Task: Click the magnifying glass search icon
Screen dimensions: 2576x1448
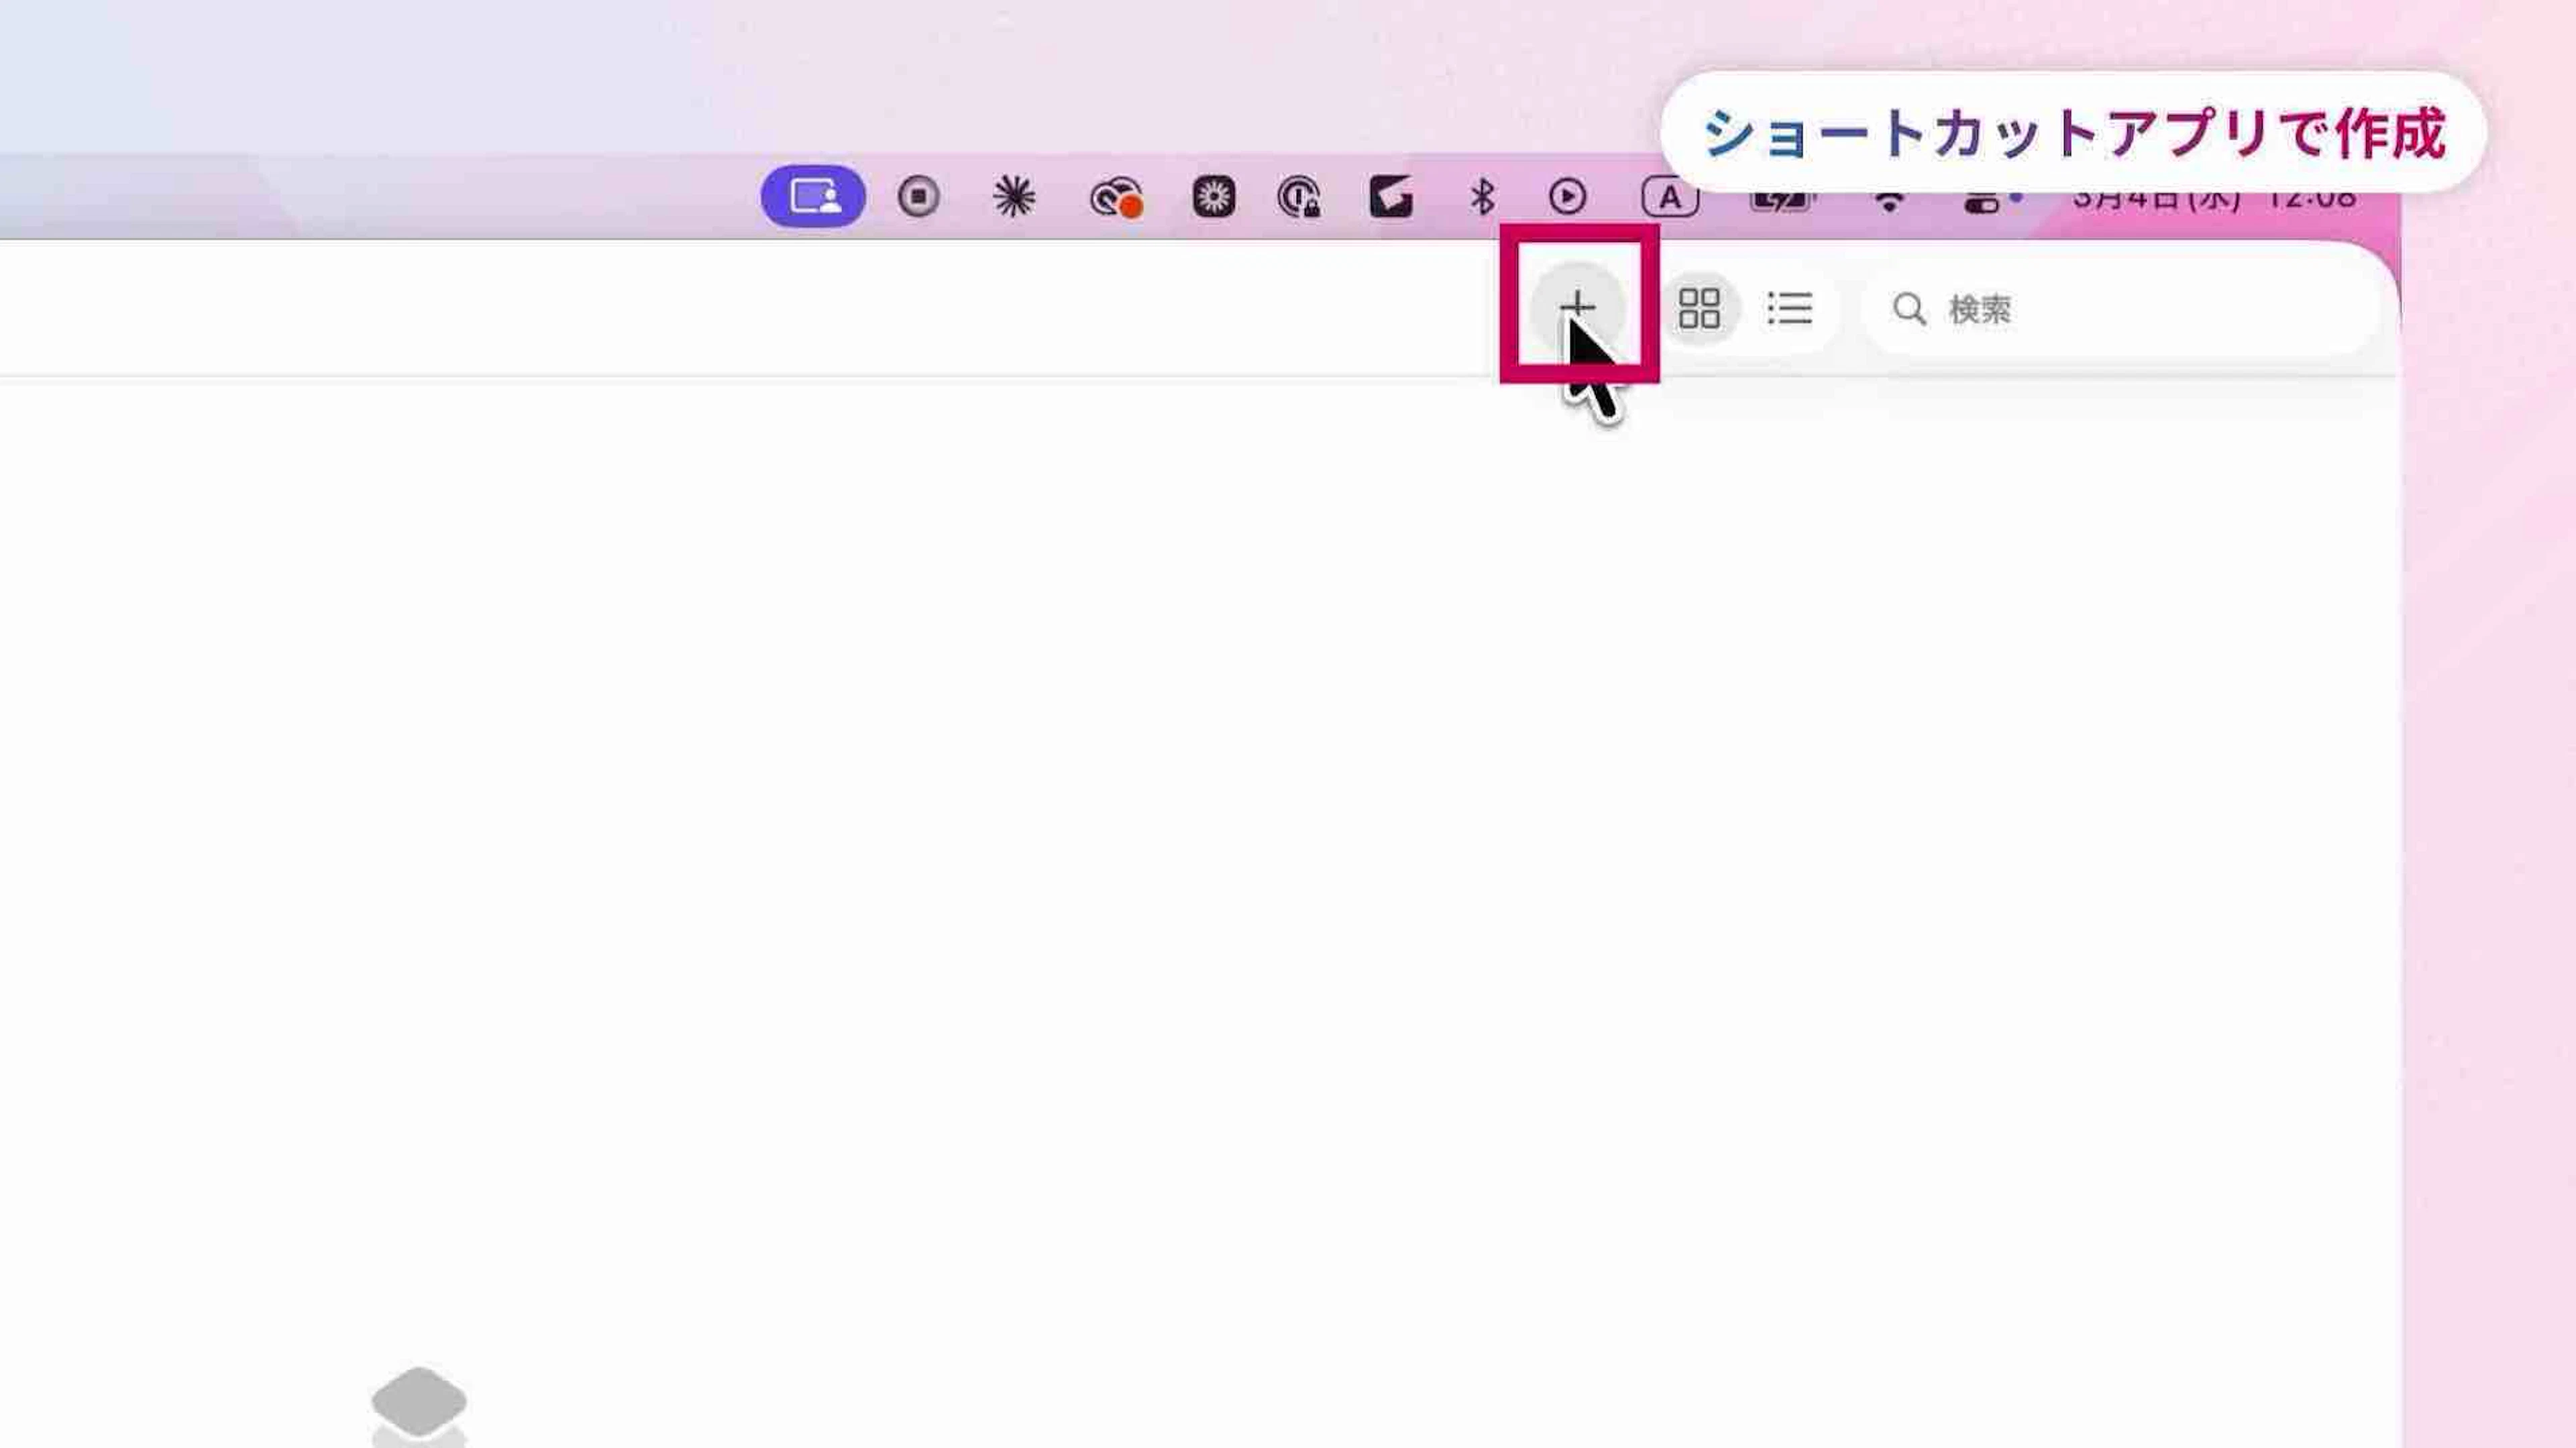Action: pyautogui.click(x=1909, y=309)
